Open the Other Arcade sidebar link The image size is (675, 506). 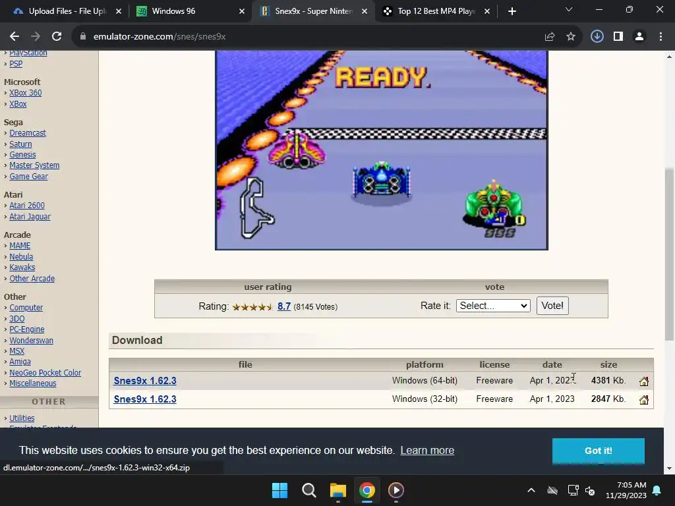[32, 279]
